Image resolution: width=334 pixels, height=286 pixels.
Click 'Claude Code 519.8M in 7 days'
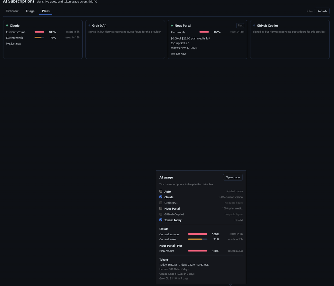click(177, 274)
